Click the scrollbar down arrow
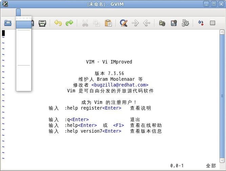The width and height of the screenshot is (226, 171). pos(222,160)
